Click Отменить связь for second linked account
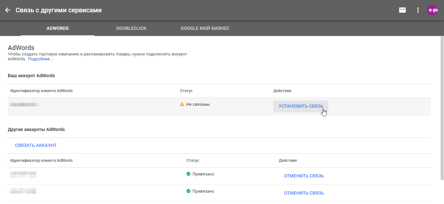Screen dimensions: 444x204 304,193
